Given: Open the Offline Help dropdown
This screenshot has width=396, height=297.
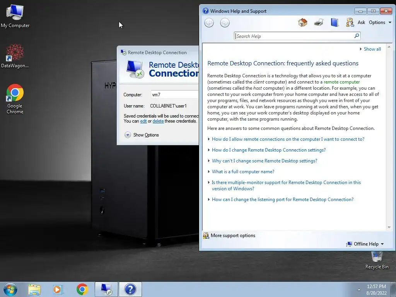Looking at the screenshot, I should [x=365, y=244].
